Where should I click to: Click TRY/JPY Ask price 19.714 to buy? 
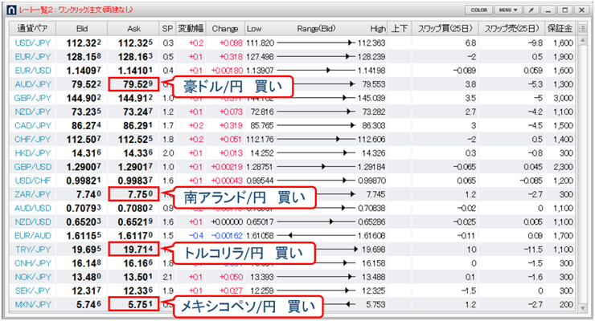[x=133, y=250]
